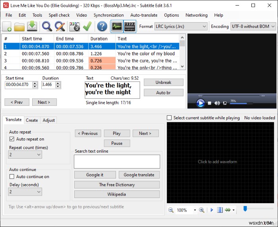The image size is (278, 227).
Task: Toggle the waveform display toolbar icon
Action: click(117, 27)
